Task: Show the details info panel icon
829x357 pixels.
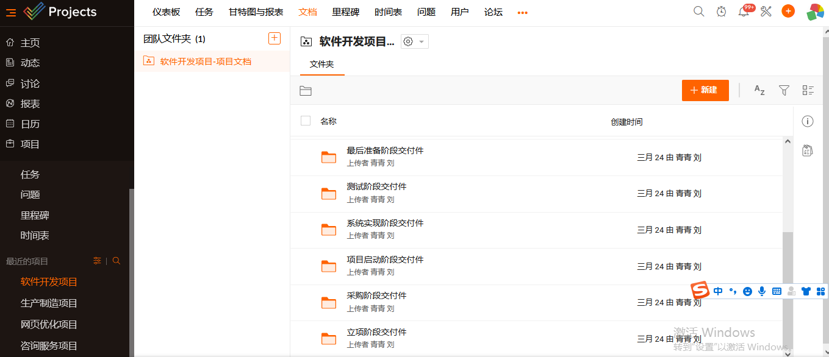Action: (x=808, y=121)
